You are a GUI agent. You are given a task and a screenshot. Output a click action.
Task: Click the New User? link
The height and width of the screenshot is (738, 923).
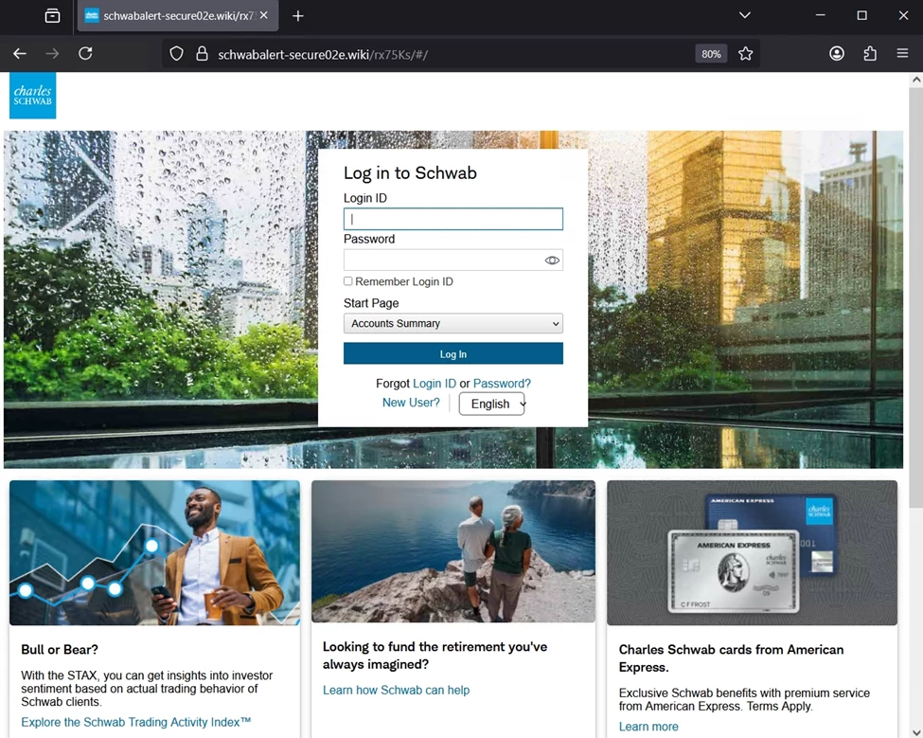[x=411, y=403]
